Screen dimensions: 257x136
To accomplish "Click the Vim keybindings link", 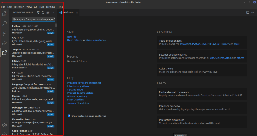I will pyautogui.click(x=212, y=58).
